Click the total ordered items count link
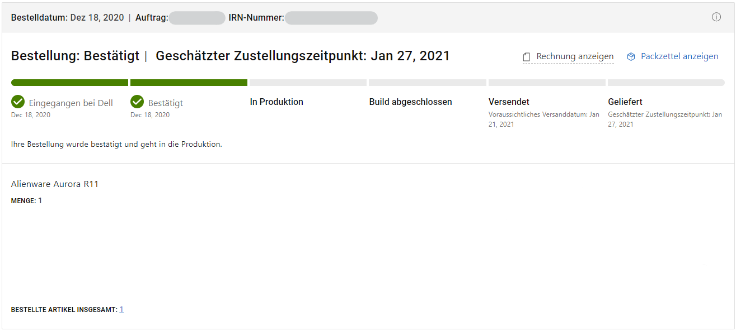 click(121, 309)
